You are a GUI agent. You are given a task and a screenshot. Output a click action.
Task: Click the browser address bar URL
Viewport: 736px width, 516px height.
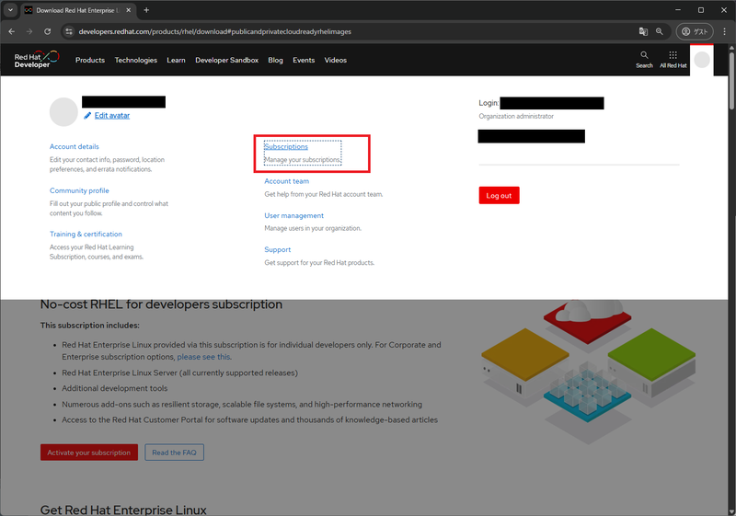215,31
